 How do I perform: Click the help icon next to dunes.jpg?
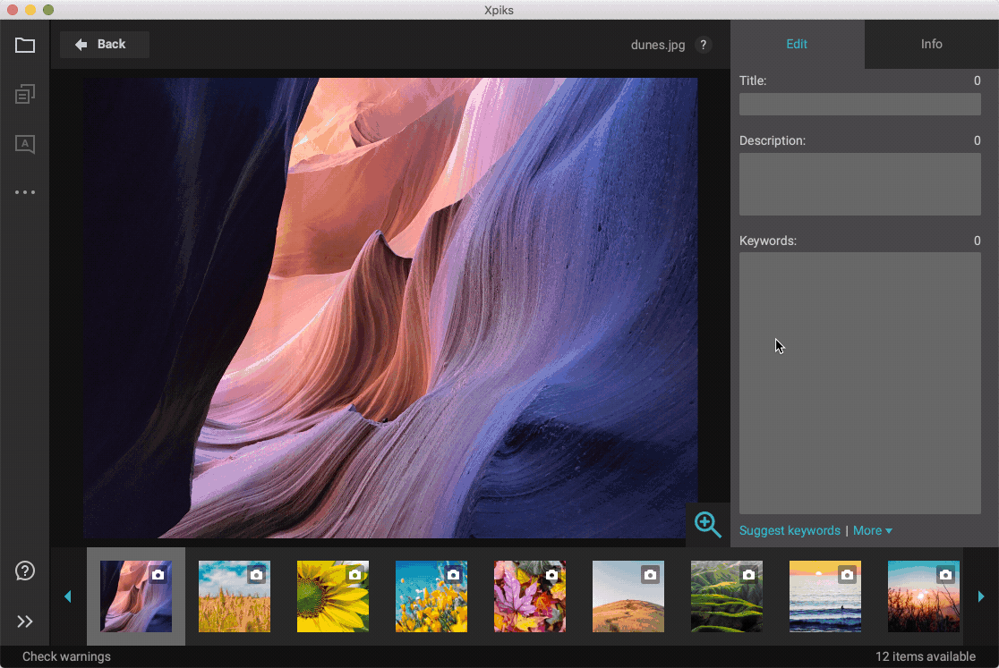click(x=704, y=45)
